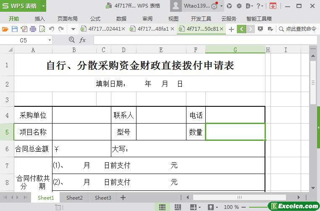
Task: Select cell containing 采购单位
Action: point(33,115)
